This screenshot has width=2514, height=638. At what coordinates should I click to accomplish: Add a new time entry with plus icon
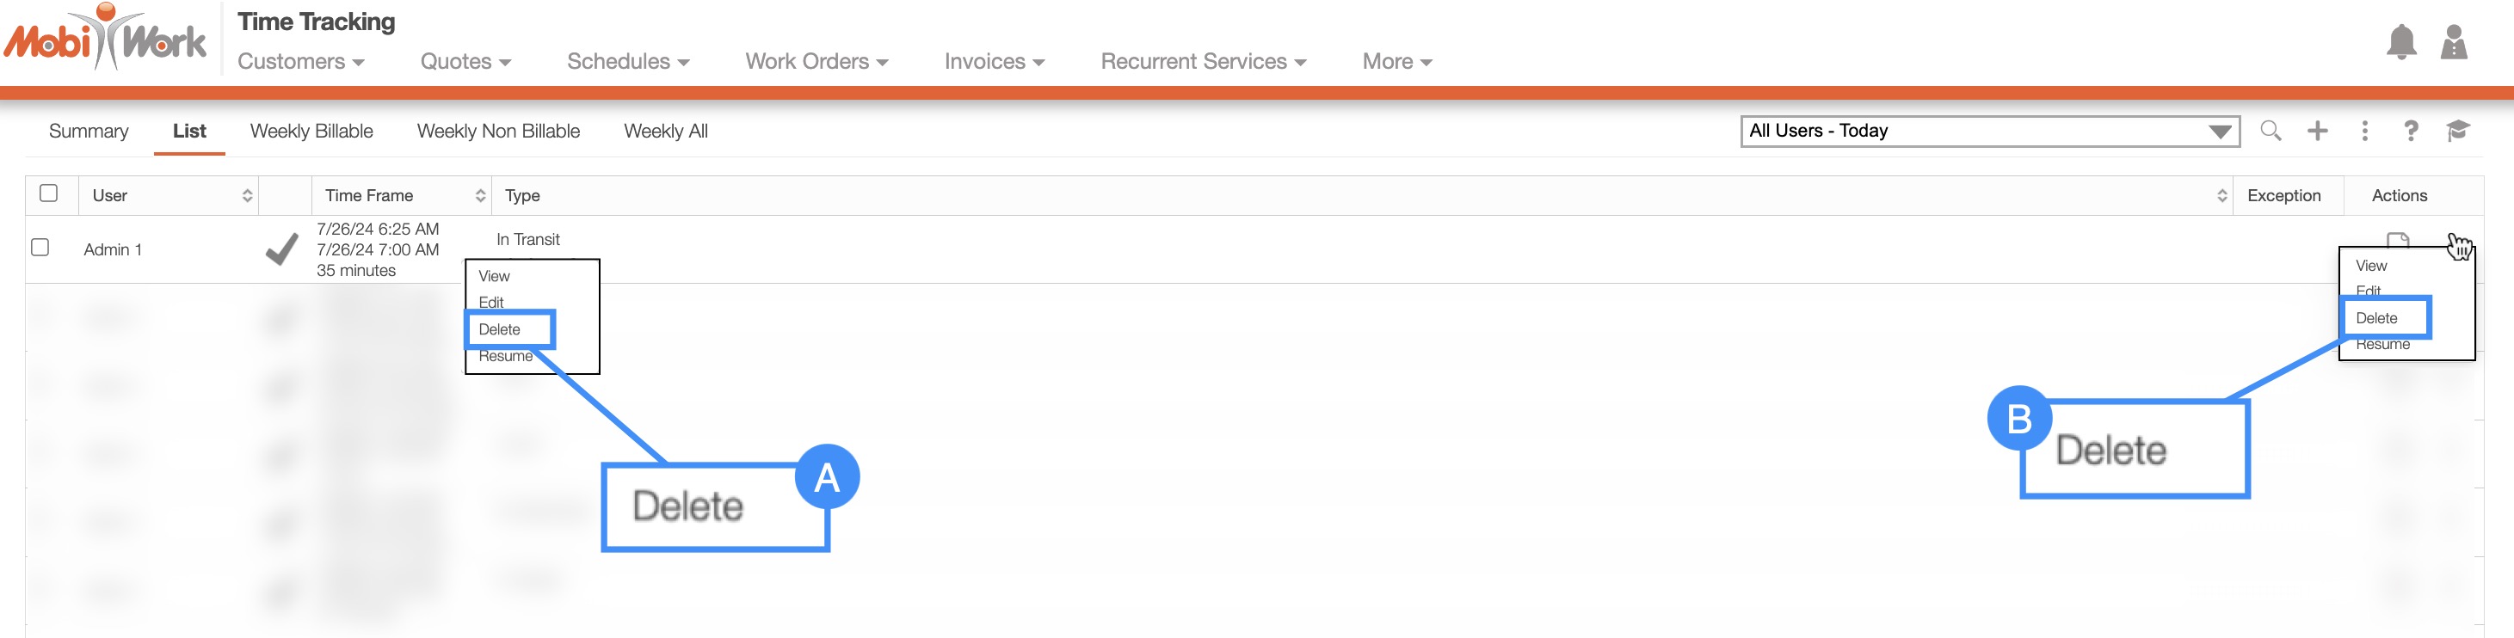(x=2317, y=131)
